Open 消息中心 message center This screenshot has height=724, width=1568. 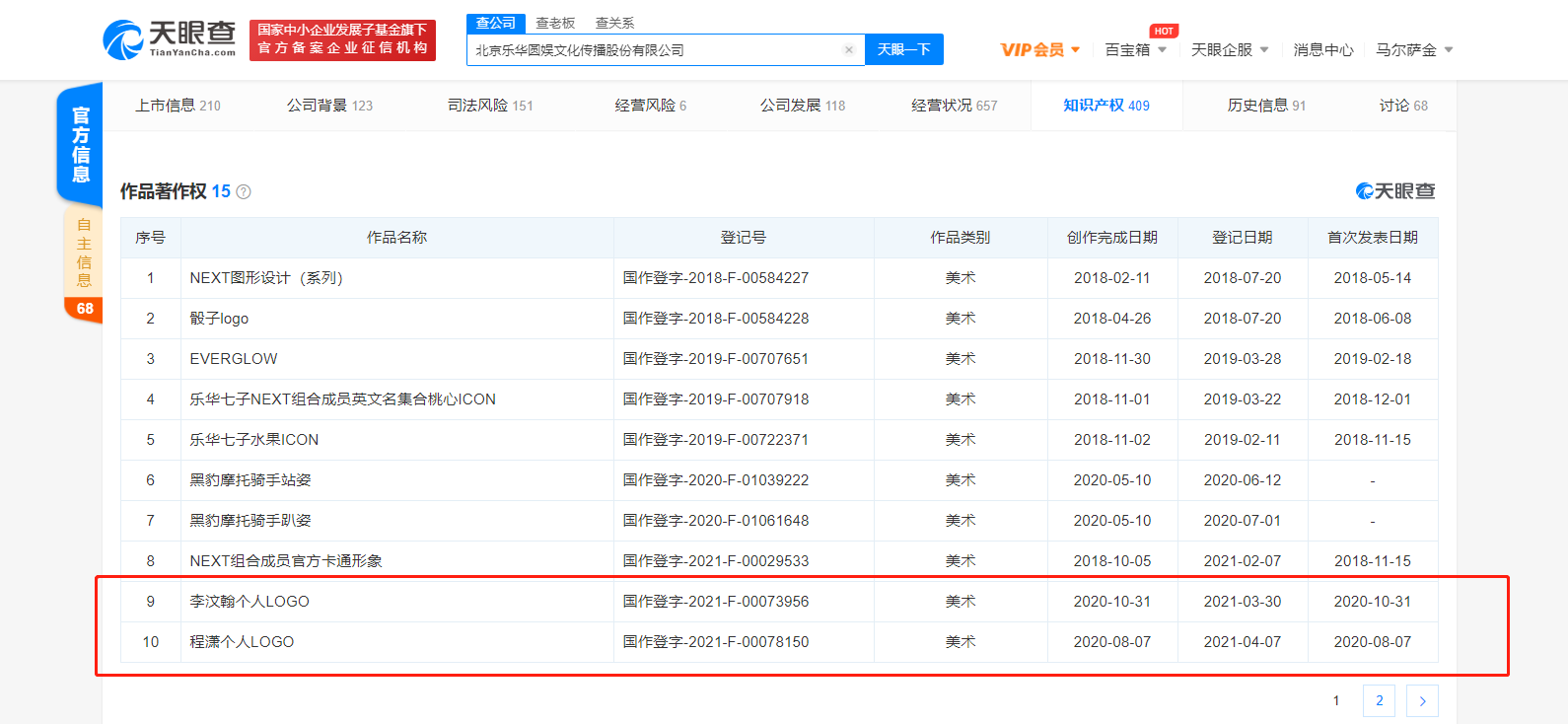pos(1323,49)
